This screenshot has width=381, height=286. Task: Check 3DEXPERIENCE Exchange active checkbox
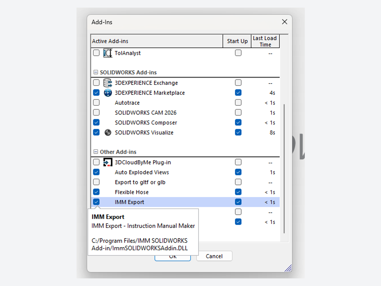pyautogui.click(x=96, y=83)
